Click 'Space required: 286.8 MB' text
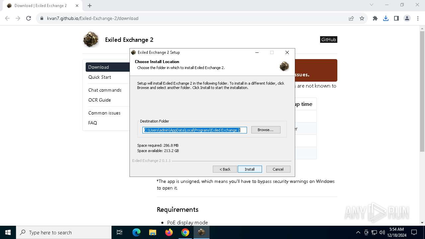The height and width of the screenshot is (239, 425). [x=158, y=145]
